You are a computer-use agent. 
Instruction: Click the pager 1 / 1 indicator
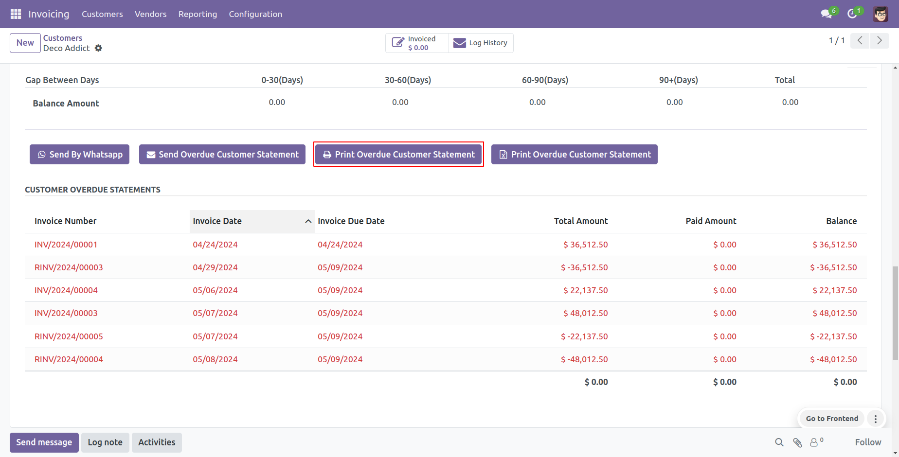[x=837, y=41]
